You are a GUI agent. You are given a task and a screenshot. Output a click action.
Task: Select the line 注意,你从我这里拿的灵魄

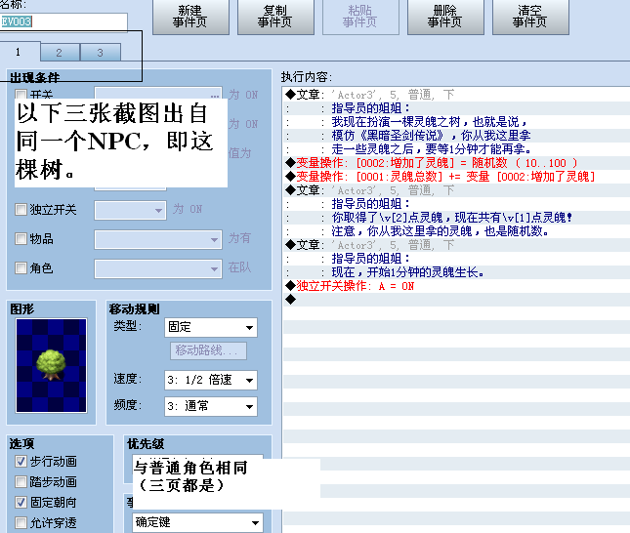tap(456, 231)
